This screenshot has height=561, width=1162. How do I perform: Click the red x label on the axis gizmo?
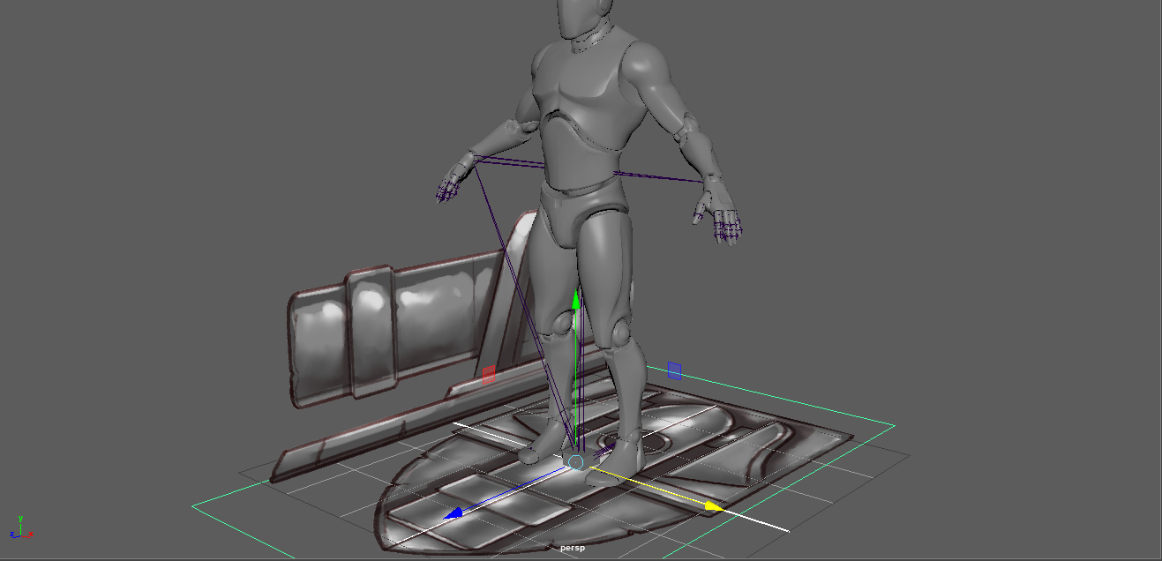coord(31,534)
